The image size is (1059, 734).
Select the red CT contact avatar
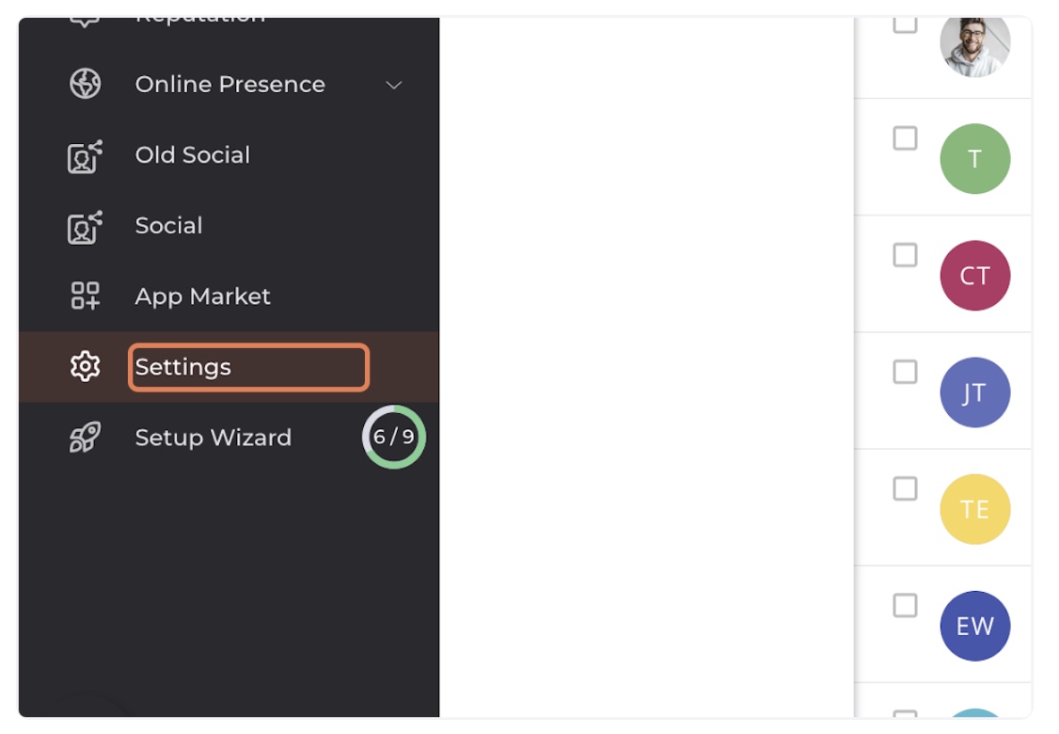974,276
